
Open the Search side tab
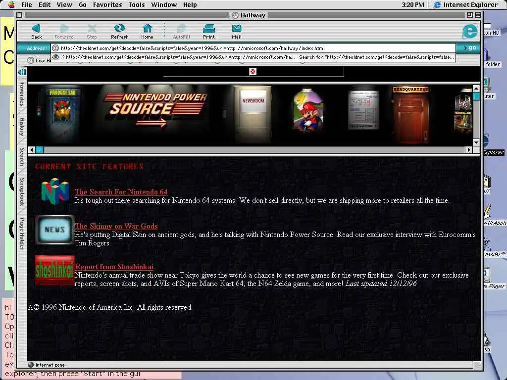[x=22, y=157]
